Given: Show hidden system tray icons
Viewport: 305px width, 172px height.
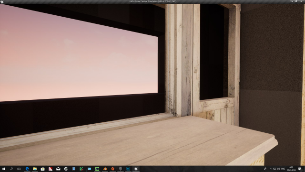Looking at the screenshot, I should pos(271,169).
